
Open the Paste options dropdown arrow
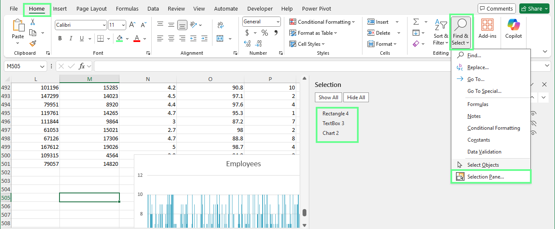pos(18,42)
